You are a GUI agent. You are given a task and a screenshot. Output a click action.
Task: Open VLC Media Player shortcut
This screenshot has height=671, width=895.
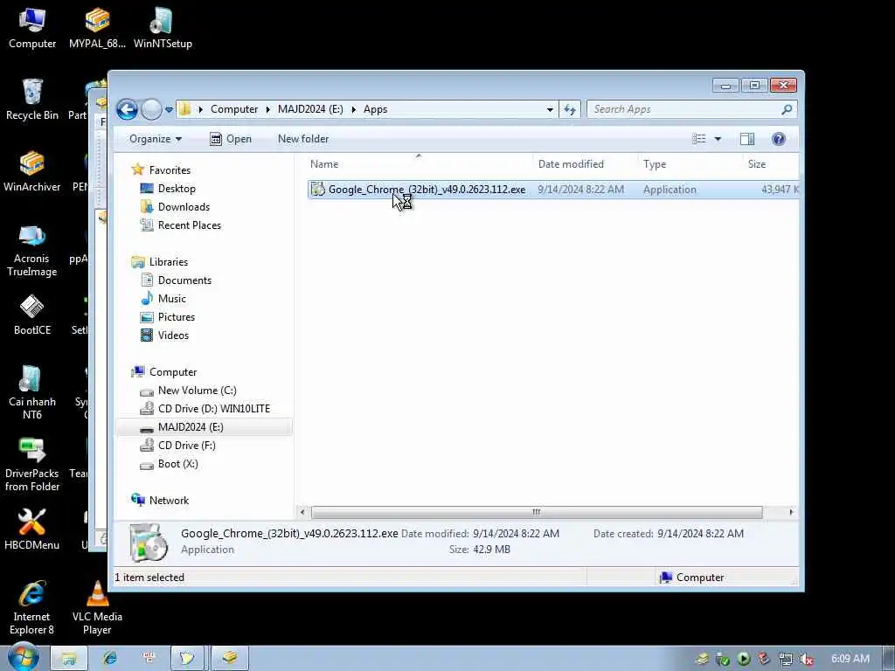coord(97,608)
